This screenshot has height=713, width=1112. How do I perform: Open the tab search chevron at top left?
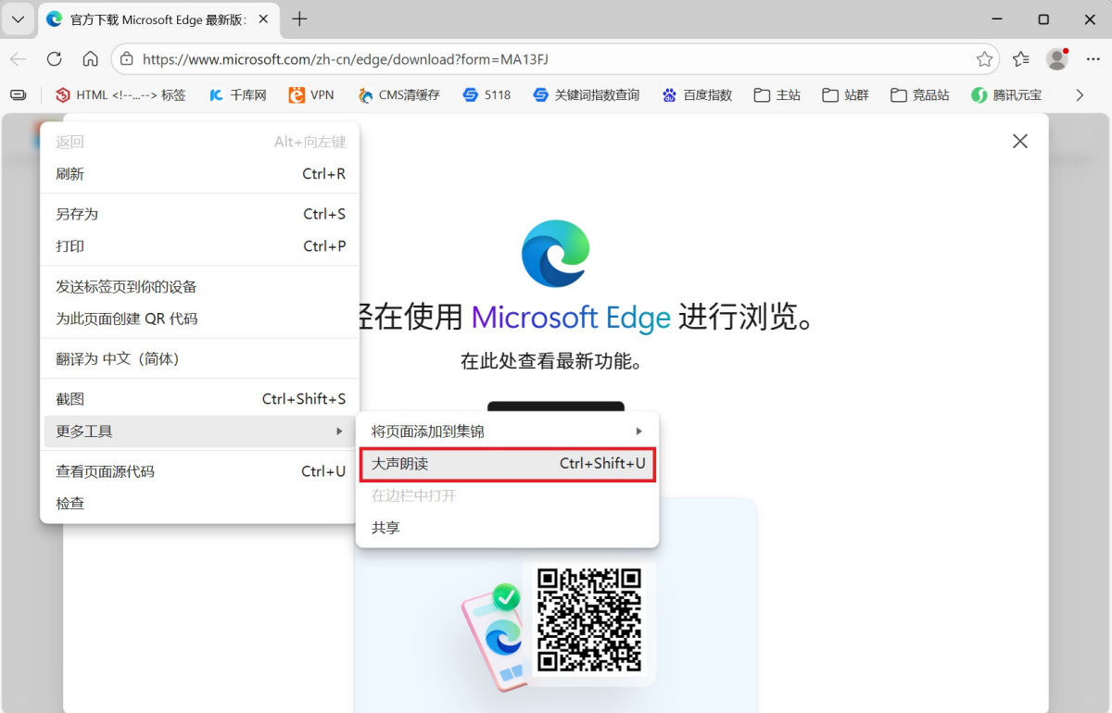(19, 19)
